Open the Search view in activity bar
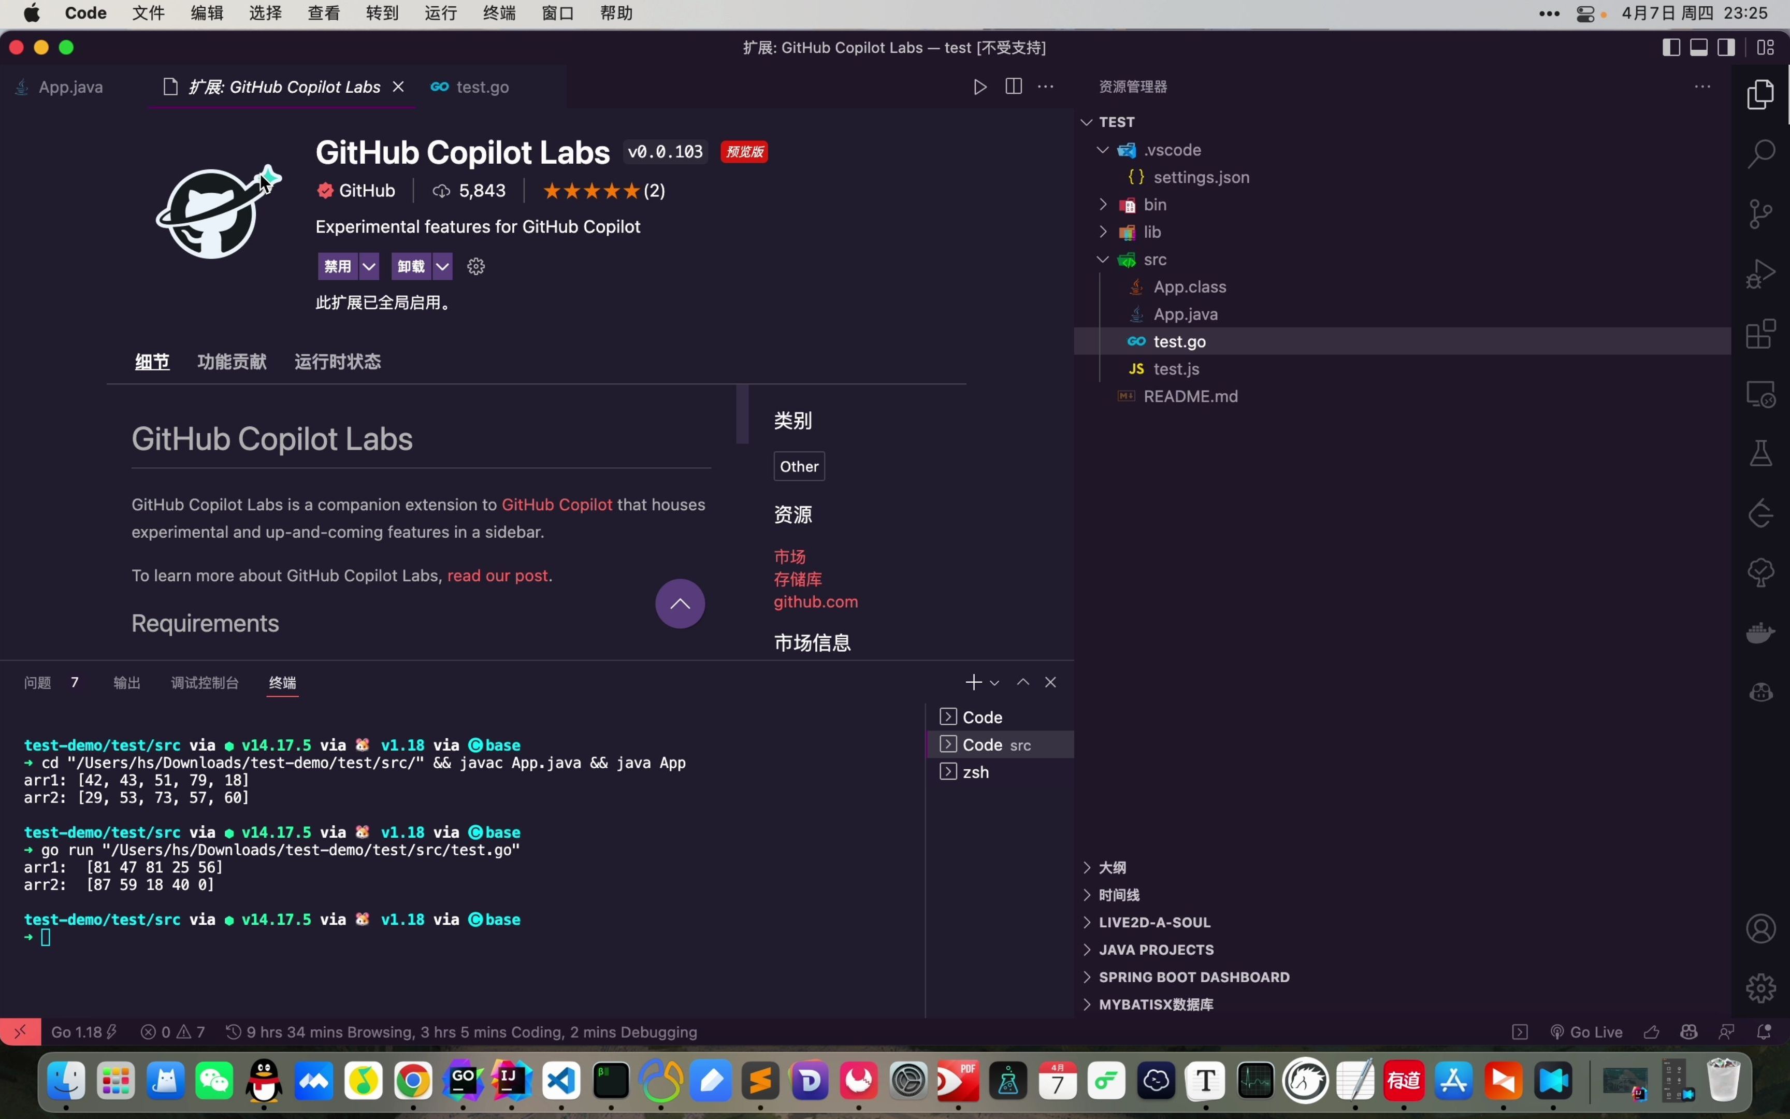 point(1760,154)
